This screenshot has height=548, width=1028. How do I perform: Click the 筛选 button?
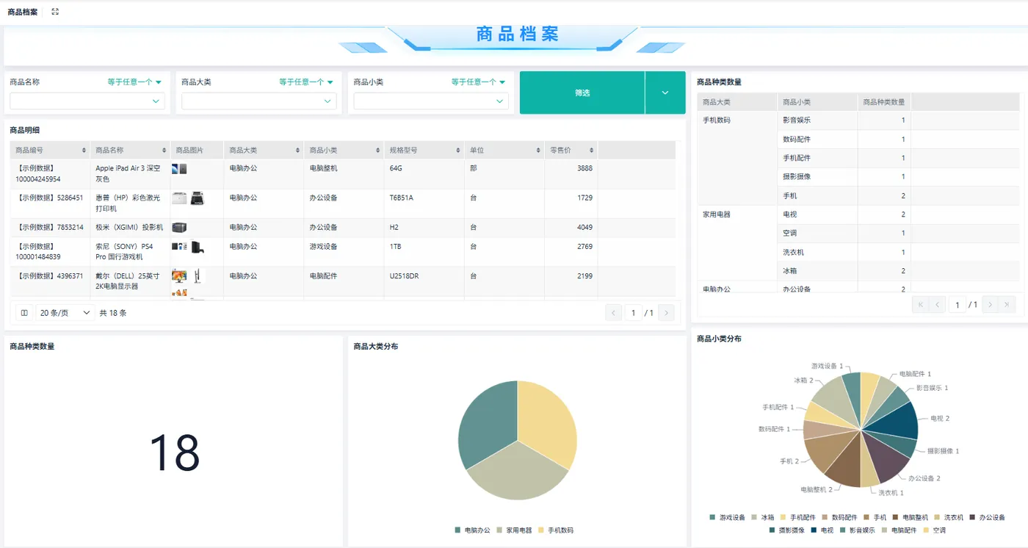click(582, 93)
